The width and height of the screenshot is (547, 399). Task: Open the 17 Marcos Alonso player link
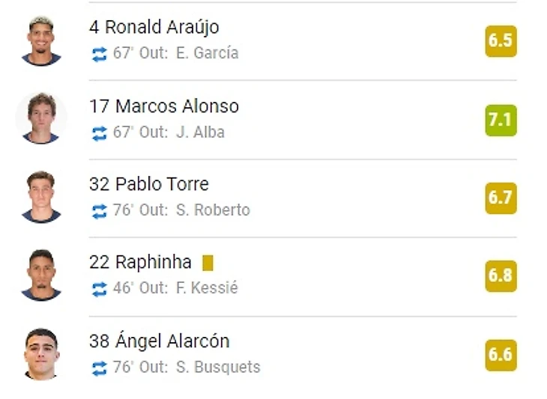pos(163,106)
